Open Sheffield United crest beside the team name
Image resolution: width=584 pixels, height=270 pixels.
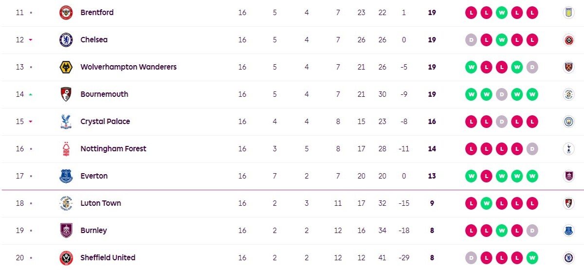click(66, 258)
